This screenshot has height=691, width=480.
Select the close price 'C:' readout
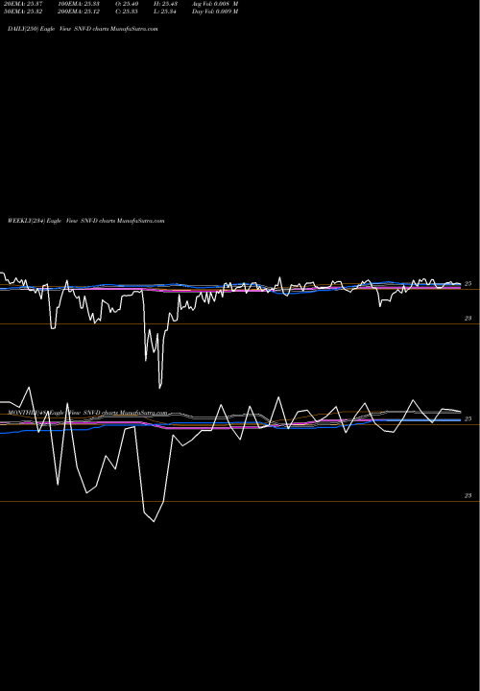pyautogui.click(x=127, y=12)
